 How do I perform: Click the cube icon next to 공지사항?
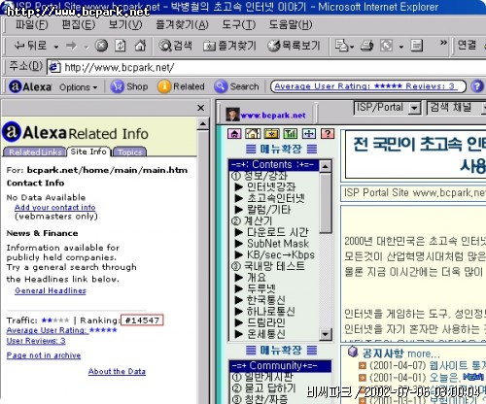(x=353, y=352)
